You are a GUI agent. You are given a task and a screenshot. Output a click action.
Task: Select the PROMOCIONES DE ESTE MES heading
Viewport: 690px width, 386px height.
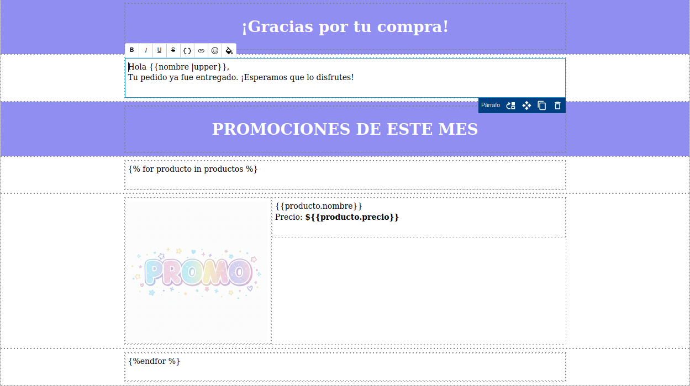(344, 129)
